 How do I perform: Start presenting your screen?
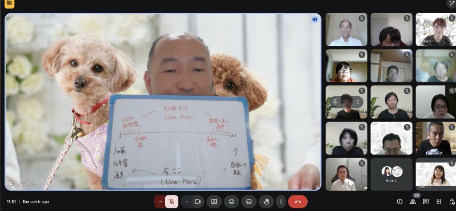(214, 202)
